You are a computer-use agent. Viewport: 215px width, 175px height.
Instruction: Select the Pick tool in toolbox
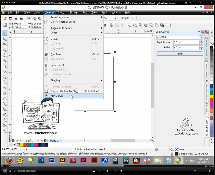(x=4, y=33)
